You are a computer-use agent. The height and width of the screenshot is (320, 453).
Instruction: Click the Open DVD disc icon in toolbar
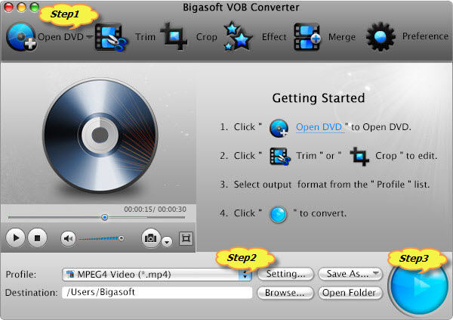pyautogui.click(x=21, y=37)
